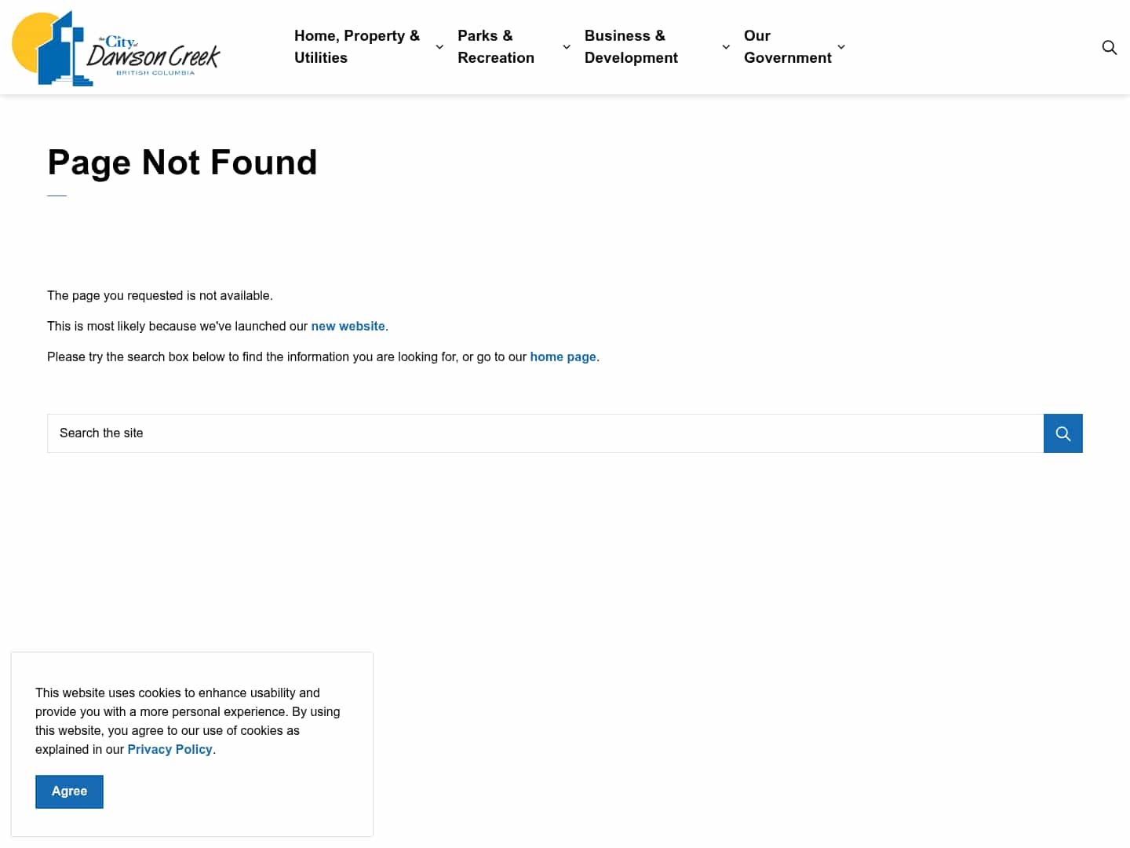Expand the Parks & Recreation dropdown
The image size is (1130, 848).
click(x=567, y=47)
